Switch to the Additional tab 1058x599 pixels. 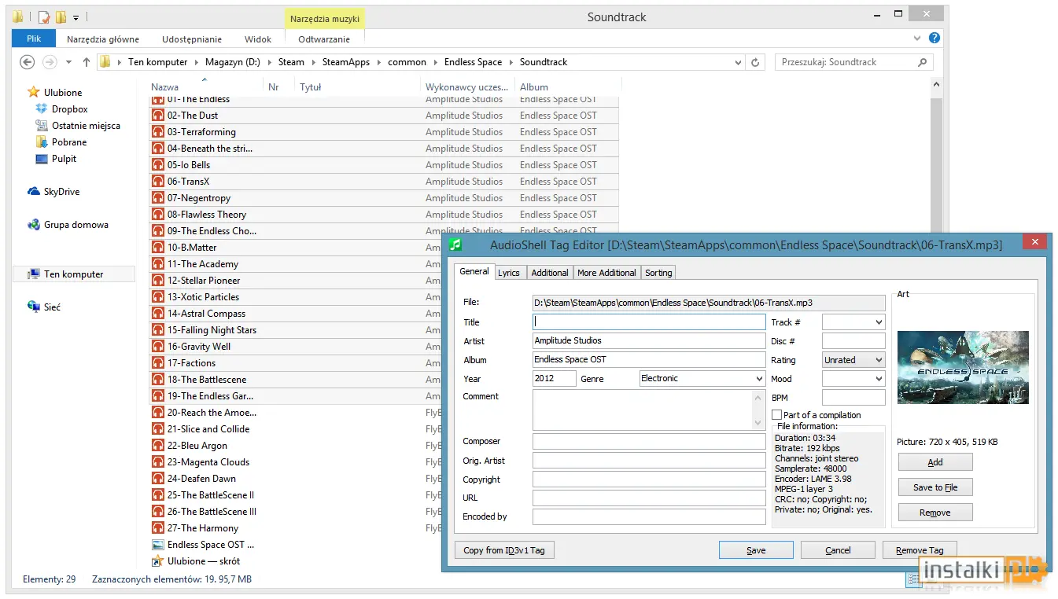tap(550, 272)
